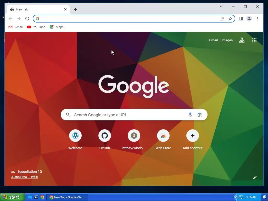The image size is (268, 201).
Task: Open Maps bookmark
Action: click(57, 27)
